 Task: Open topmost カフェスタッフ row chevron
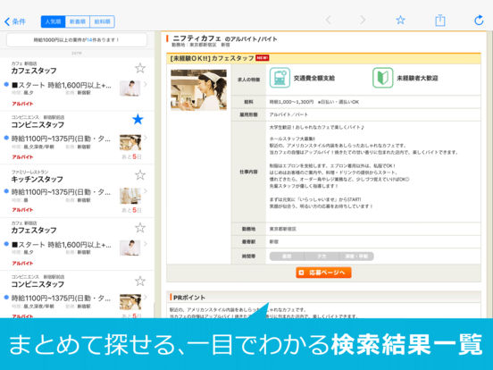point(146,84)
